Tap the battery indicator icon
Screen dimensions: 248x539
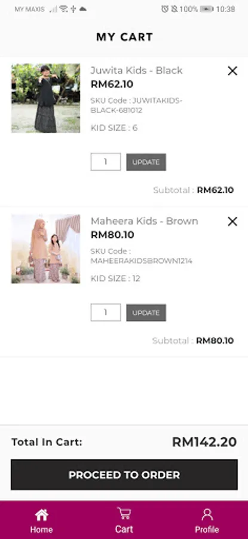pyautogui.click(x=207, y=9)
